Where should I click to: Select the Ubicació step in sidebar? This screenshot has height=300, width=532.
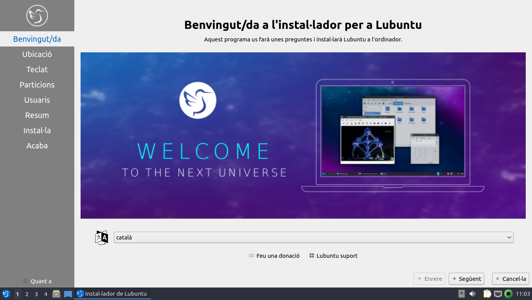coord(37,54)
